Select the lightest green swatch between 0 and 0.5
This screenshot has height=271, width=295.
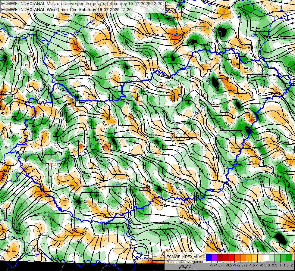click(x=272, y=257)
